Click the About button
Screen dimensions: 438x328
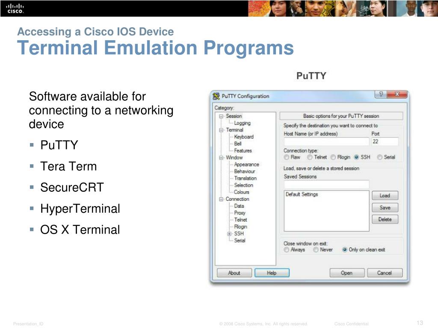pos(234,273)
